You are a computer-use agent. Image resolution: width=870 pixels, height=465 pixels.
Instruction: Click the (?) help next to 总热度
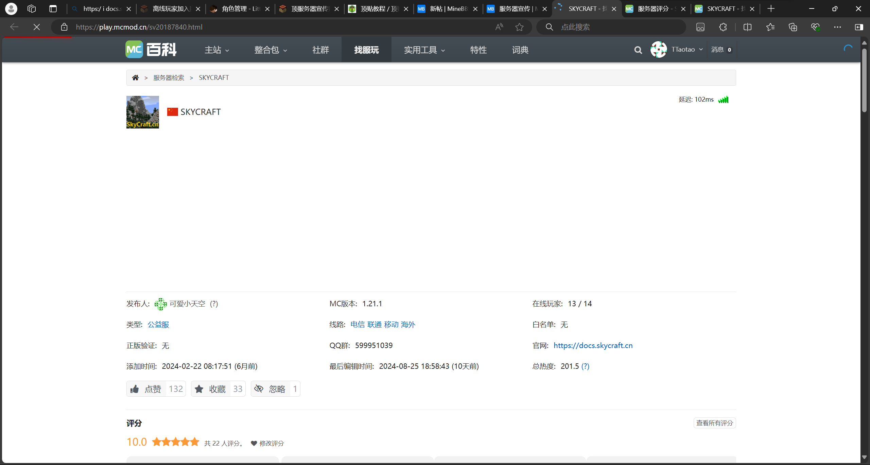[x=585, y=366]
